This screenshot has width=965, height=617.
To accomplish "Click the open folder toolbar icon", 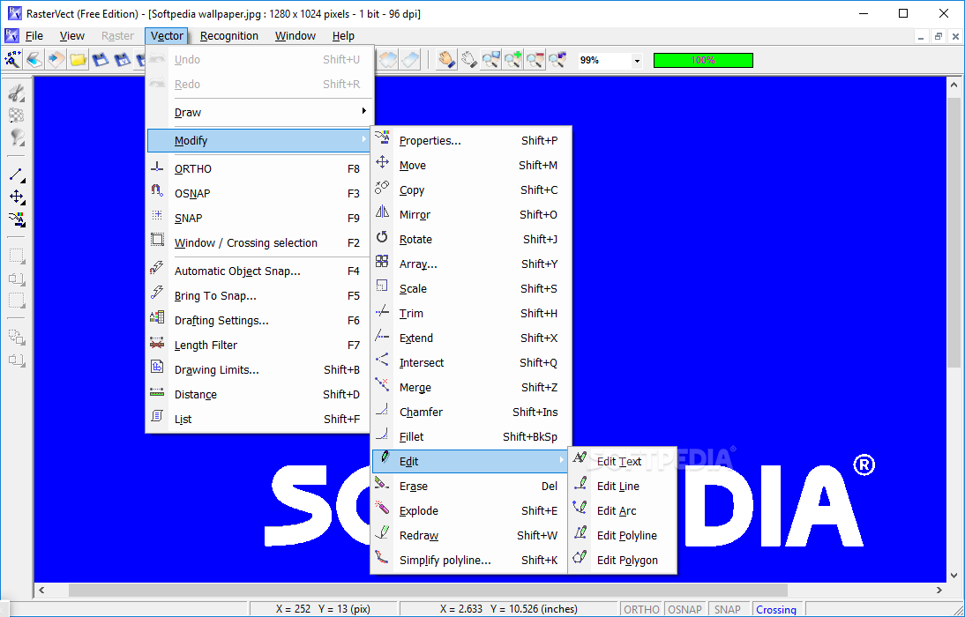I will tap(79, 60).
